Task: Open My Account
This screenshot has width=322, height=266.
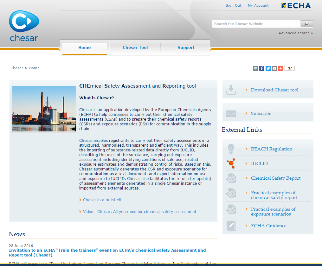Action: (258, 5)
